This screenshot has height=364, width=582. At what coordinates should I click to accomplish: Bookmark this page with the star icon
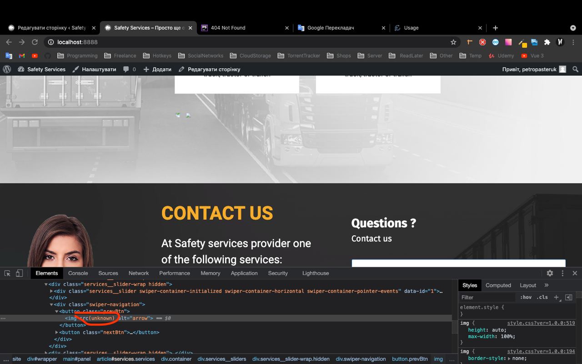click(453, 42)
